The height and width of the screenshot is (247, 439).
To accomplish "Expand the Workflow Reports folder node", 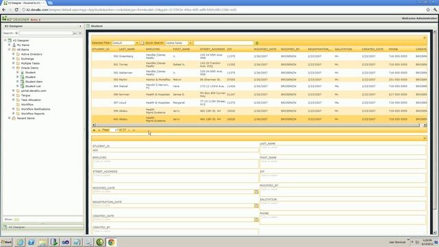I will [x=13, y=113].
